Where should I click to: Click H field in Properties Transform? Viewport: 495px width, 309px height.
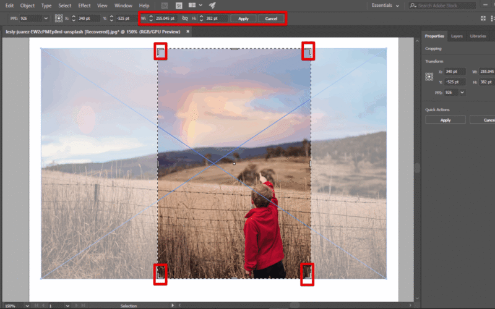(487, 82)
